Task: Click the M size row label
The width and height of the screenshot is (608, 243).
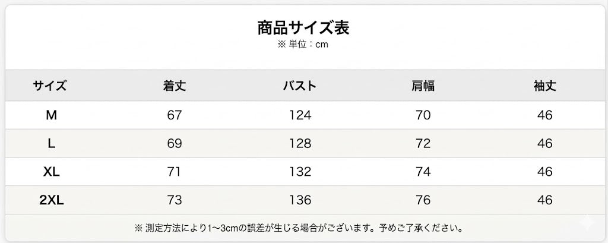Action: 51,115
